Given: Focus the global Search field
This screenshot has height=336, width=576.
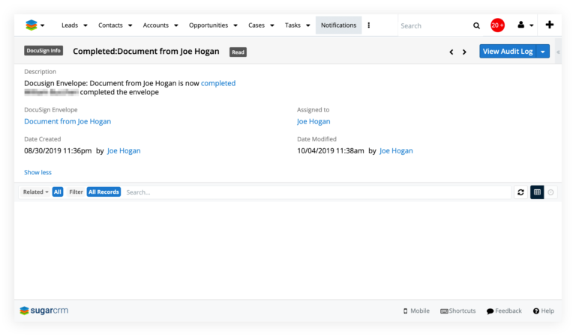Looking at the screenshot, I should [433, 25].
